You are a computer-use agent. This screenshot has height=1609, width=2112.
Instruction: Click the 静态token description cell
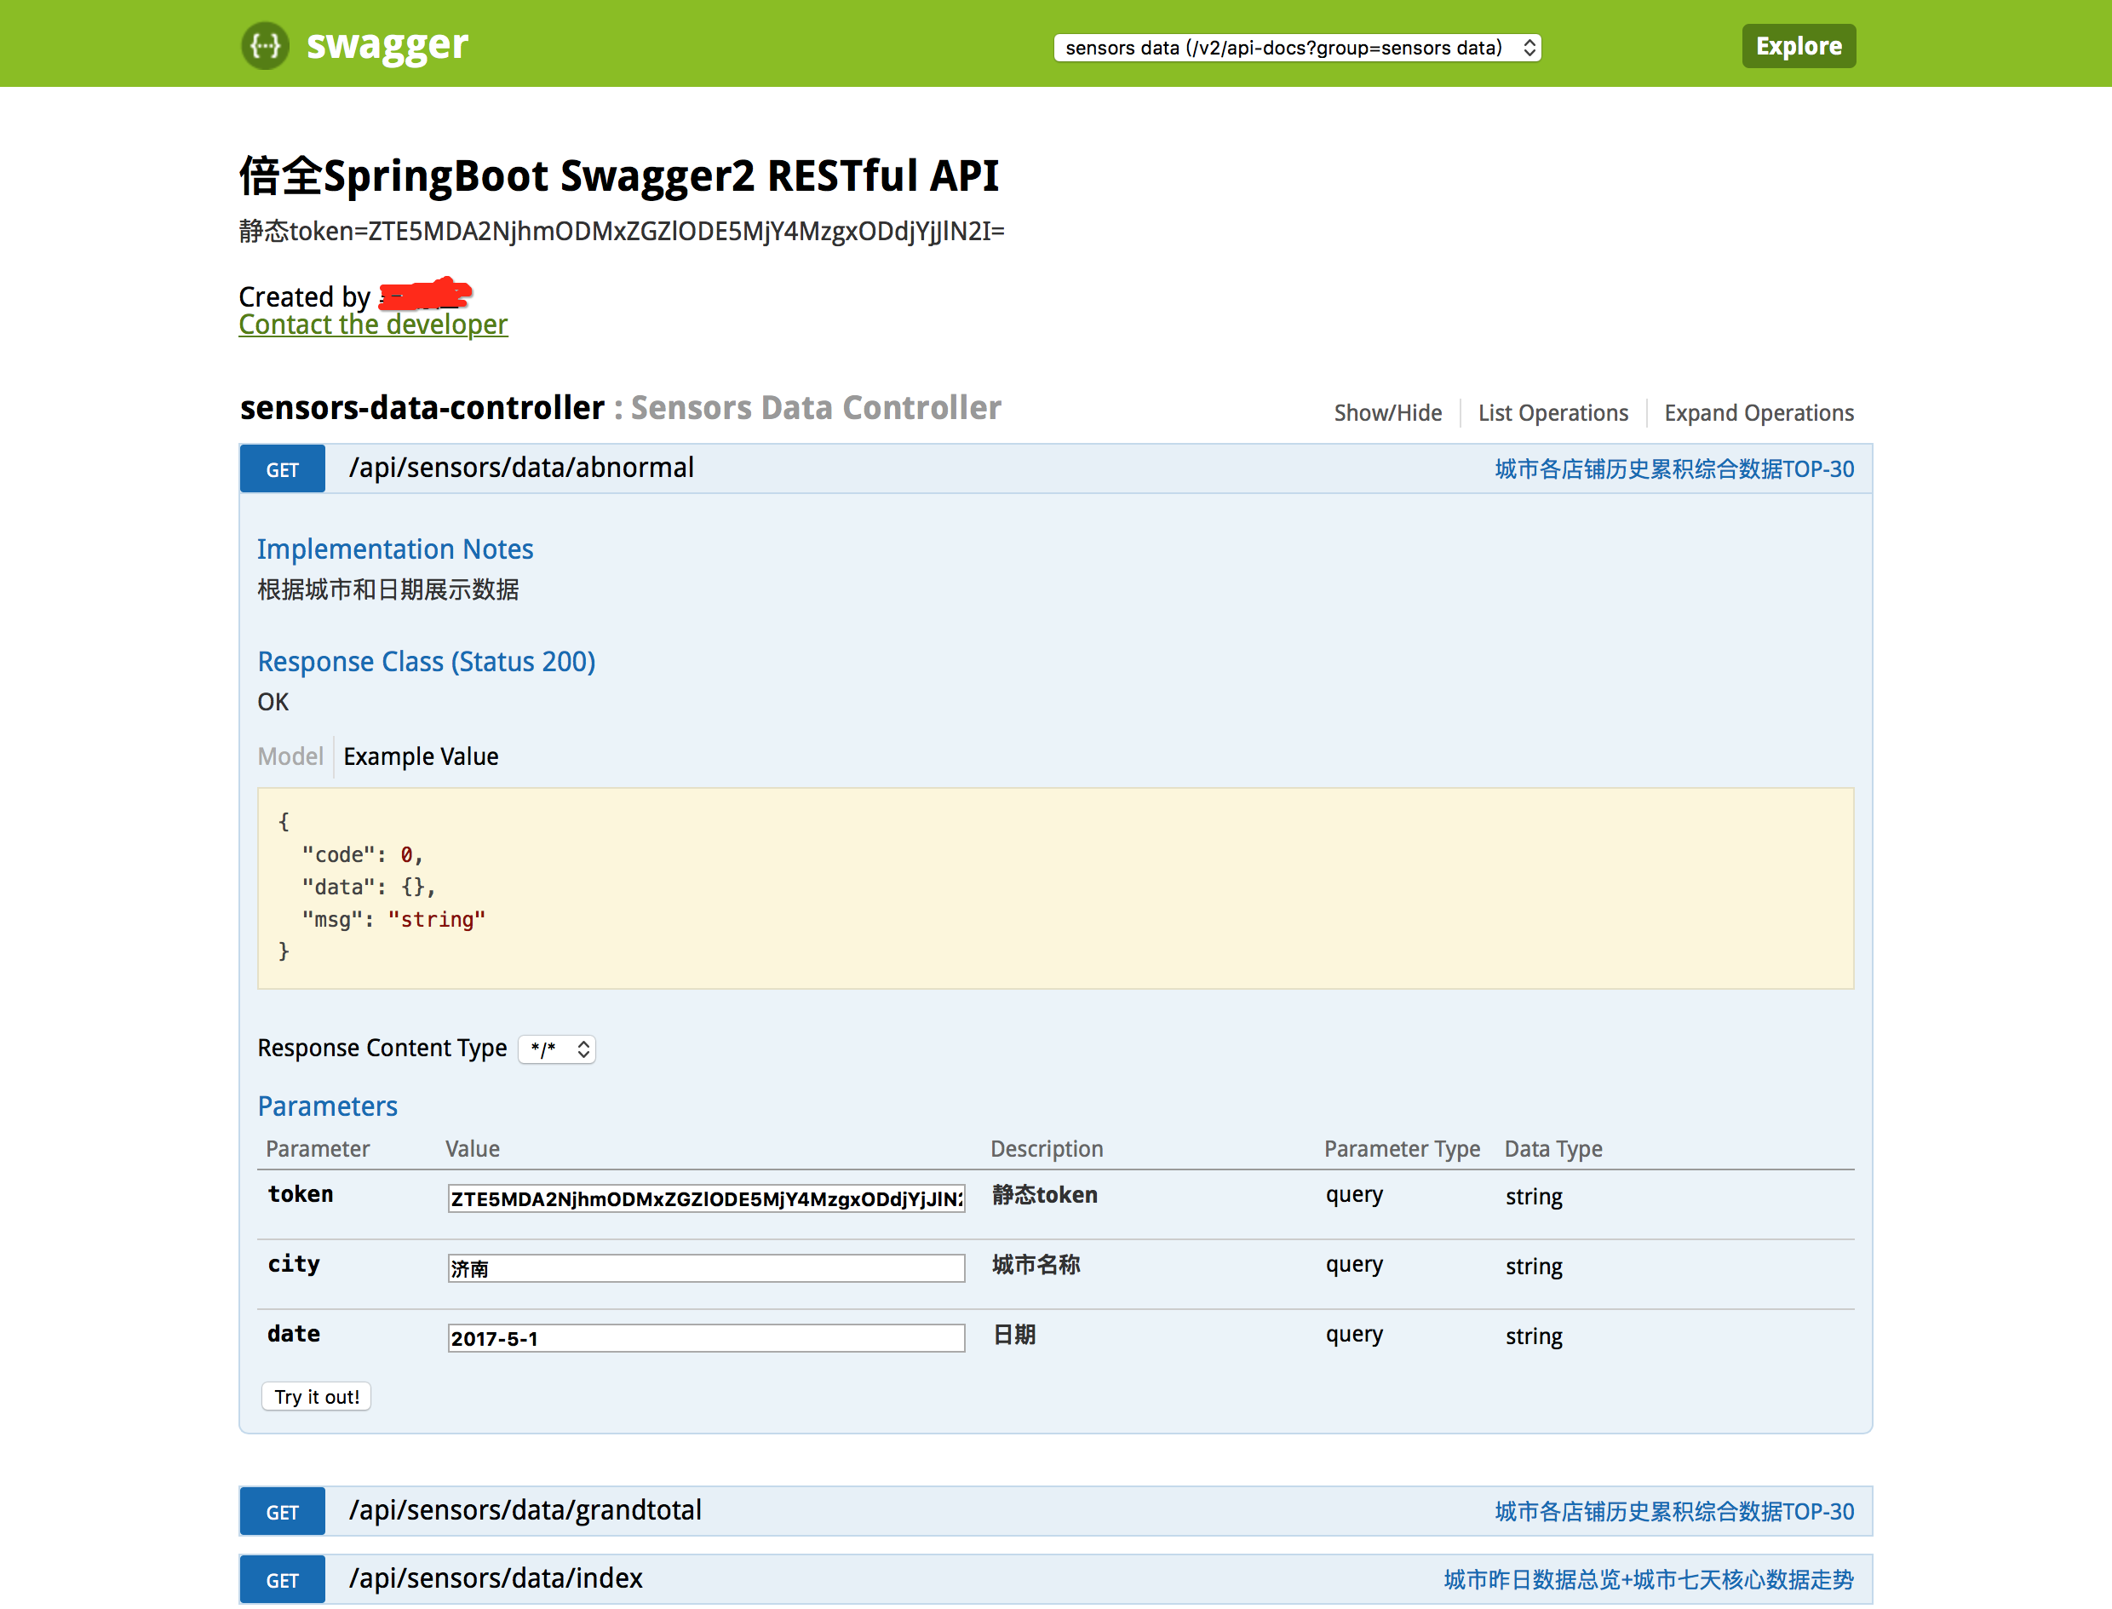click(x=1046, y=1195)
